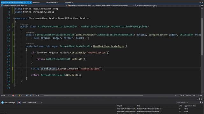Click the references CodeLens above line 17
The height and width of the screenshot is (114, 204).
click(x=30, y=44)
